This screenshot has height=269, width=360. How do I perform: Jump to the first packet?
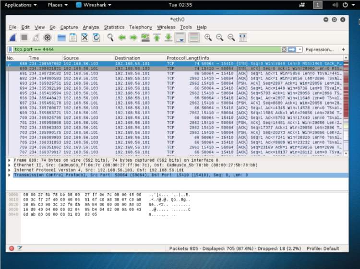[157, 37]
